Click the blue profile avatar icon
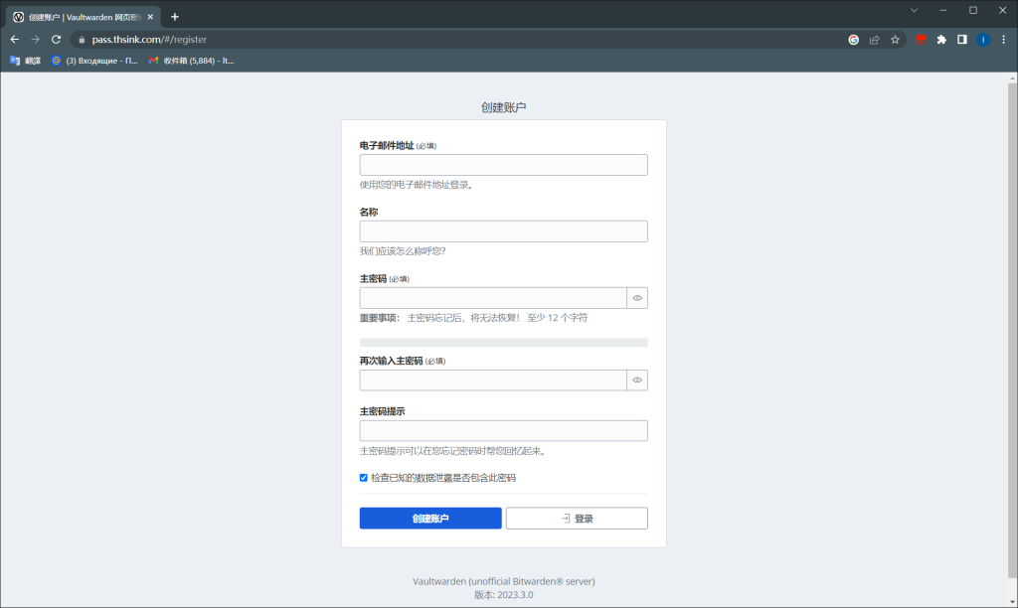Image resolution: width=1018 pixels, height=608 pixels. pos(984,39)
